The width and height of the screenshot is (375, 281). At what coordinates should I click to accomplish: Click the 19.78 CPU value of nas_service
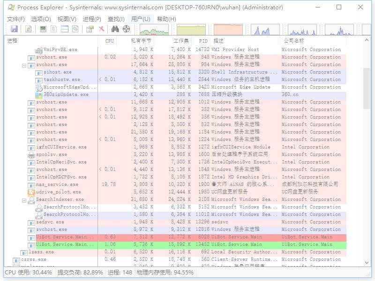click(109, 185)
